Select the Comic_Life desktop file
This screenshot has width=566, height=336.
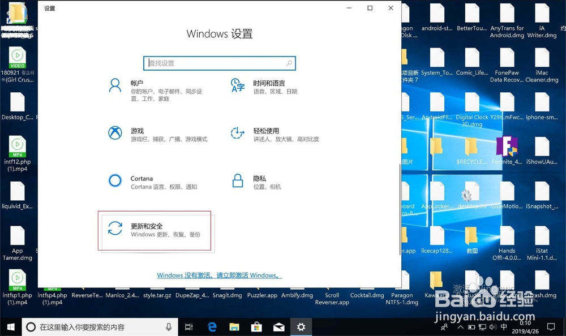pyautogui.click(x=471, y=61)
